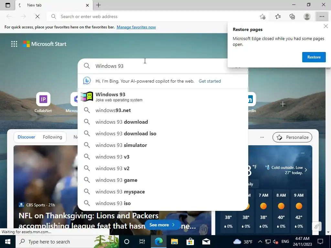331x248 pixels.
Task: Open Settings and more three-dot menu
Action: pos(322,16)
